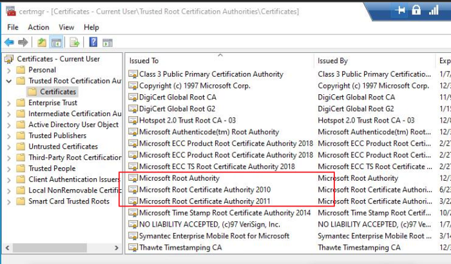Select Class 3 Public Primary Certification Authority

(x=211, y=74)
